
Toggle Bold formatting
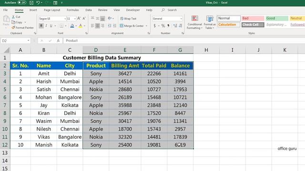pos(41,26)
